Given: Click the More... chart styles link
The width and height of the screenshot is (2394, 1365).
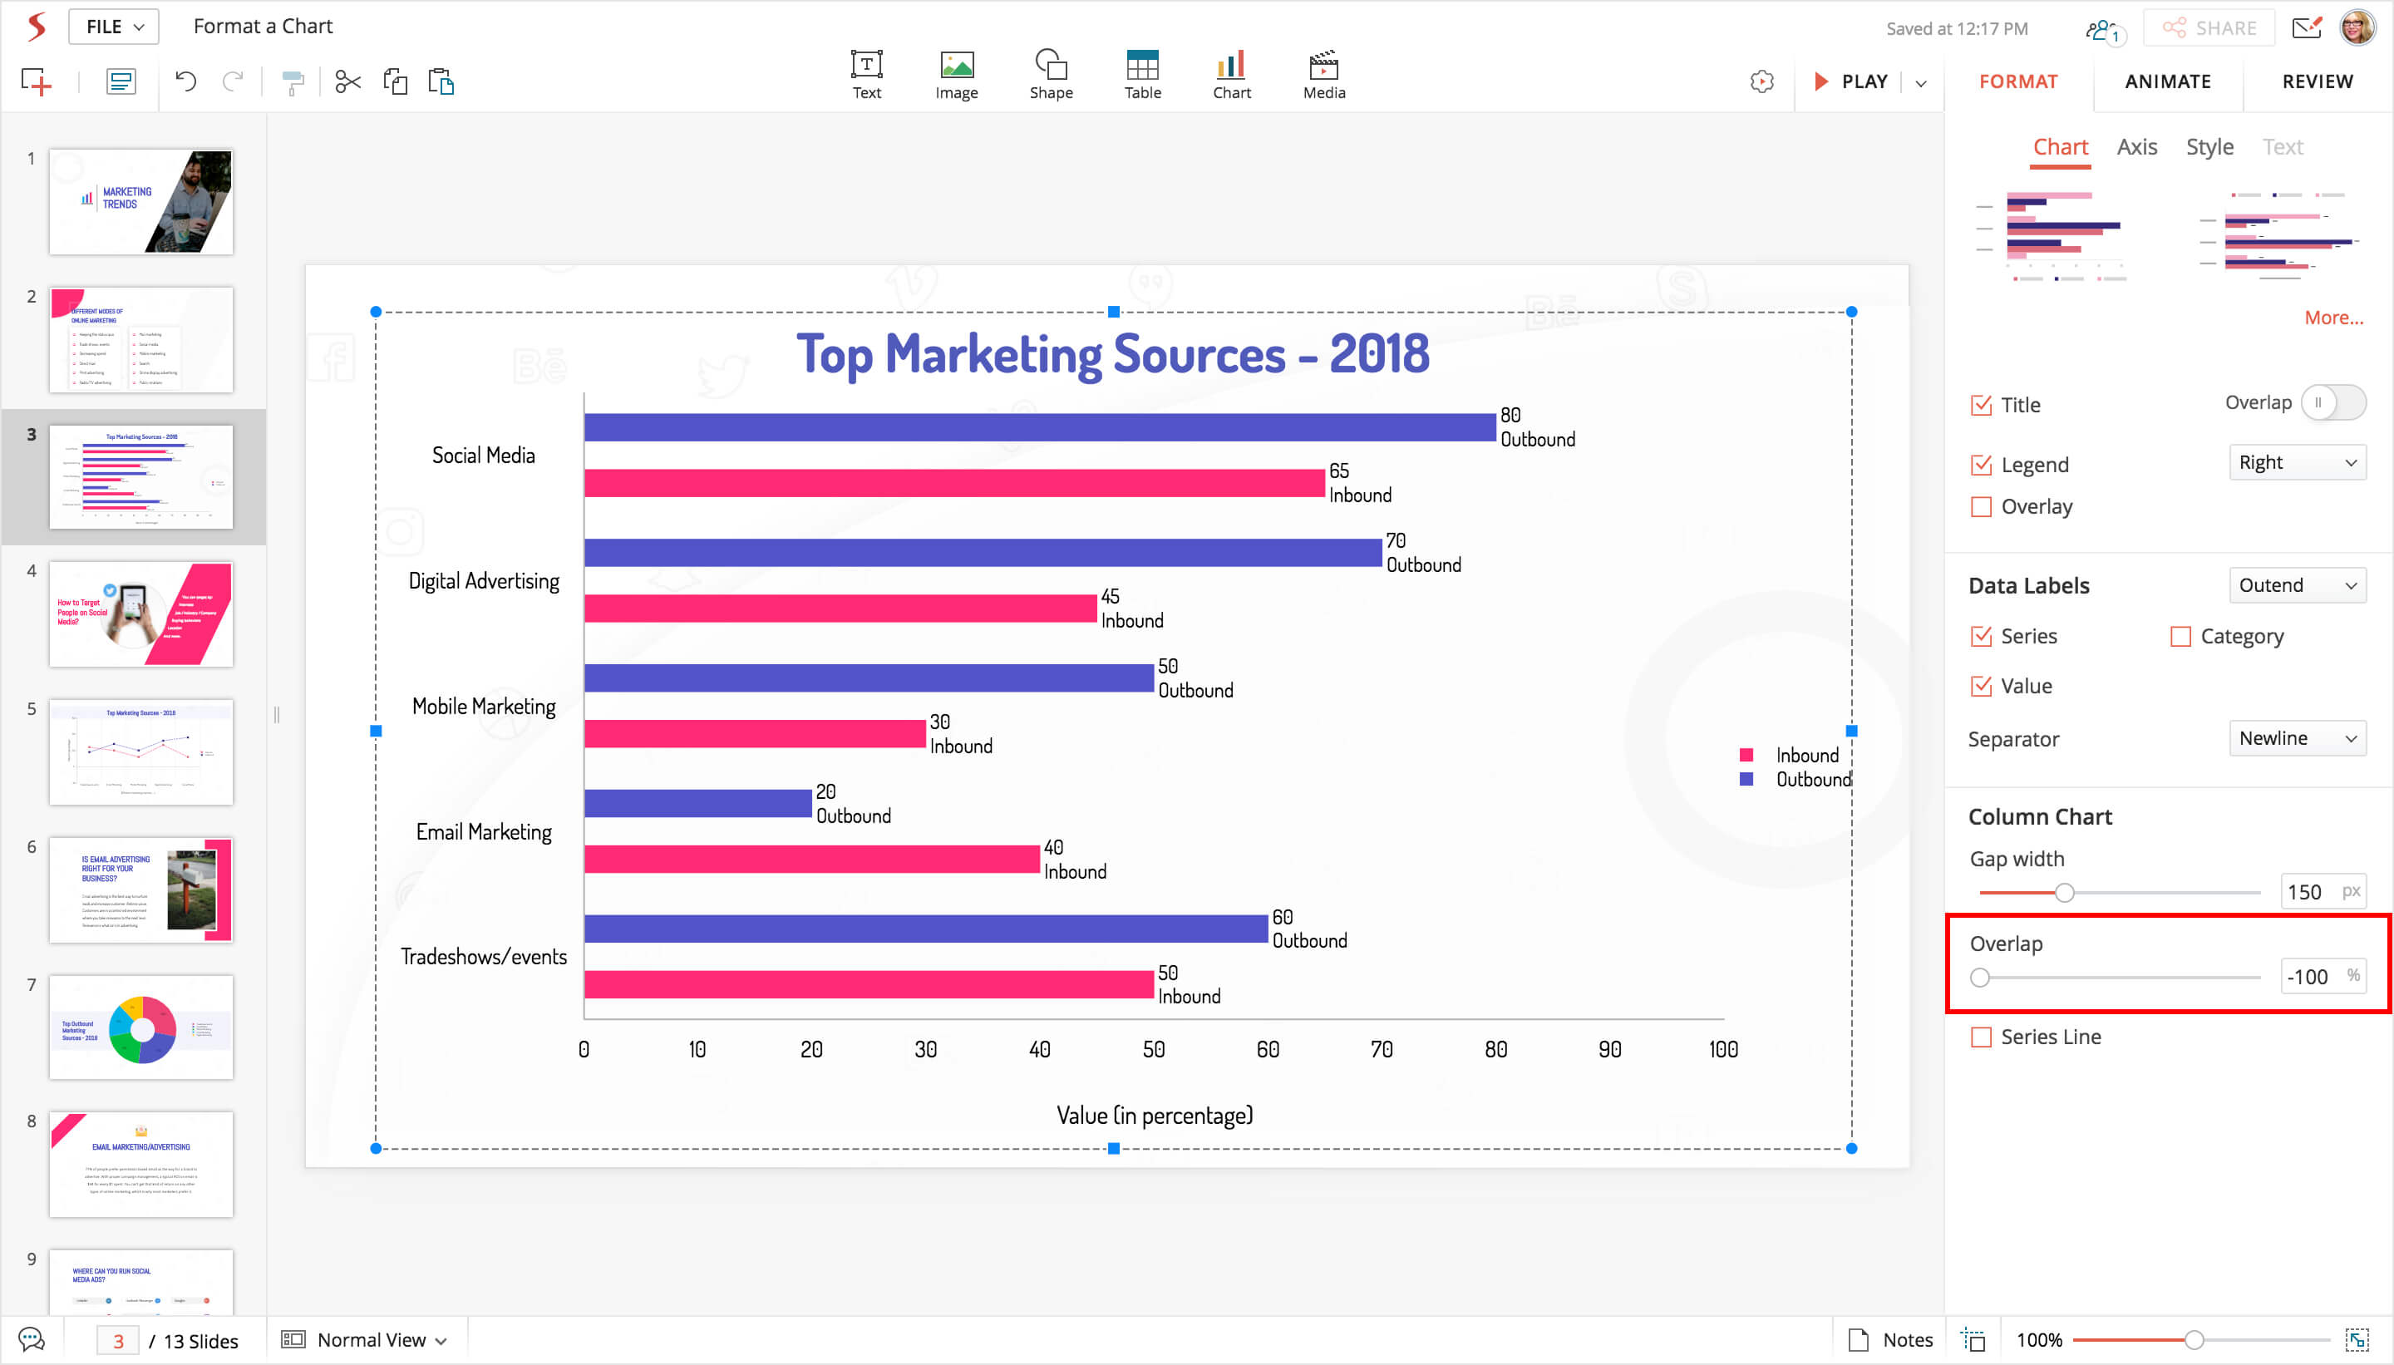Looking at the screenshot, I should (x=2333, y=318).
